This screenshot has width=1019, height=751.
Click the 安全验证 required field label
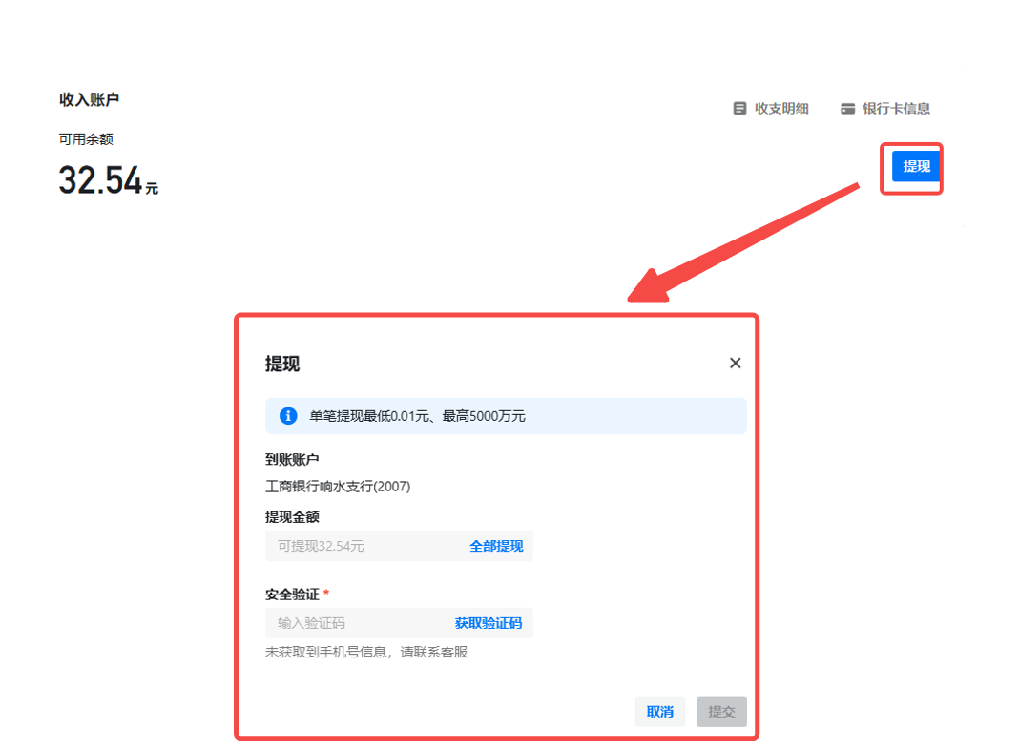coord(292,595)
